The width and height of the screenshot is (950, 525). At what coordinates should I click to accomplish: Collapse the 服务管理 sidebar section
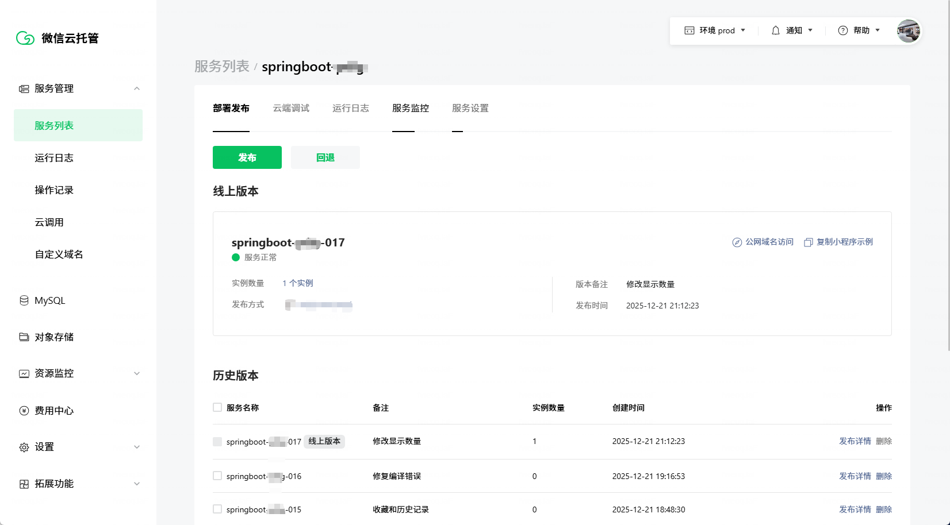coord(137,88)
